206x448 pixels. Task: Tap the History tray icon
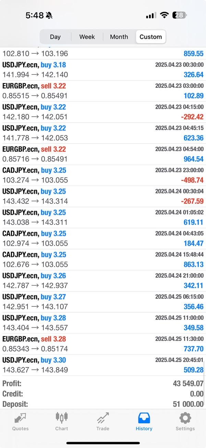point(144,418)
